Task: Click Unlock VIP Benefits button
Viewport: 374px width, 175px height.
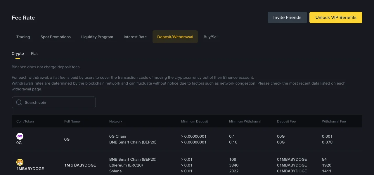Action: point(336,17)
